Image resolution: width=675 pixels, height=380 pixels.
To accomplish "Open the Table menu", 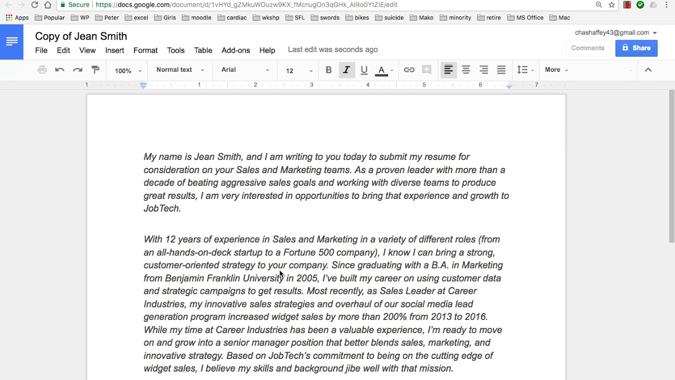I will [203, 50].
